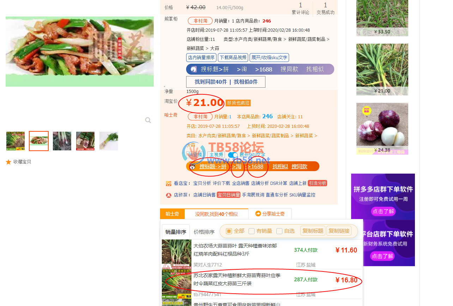The image size is (453, 306).
Task: Open the 苏北农家露天种植新鲜大蒜苗 listing title
Action: 237,280
